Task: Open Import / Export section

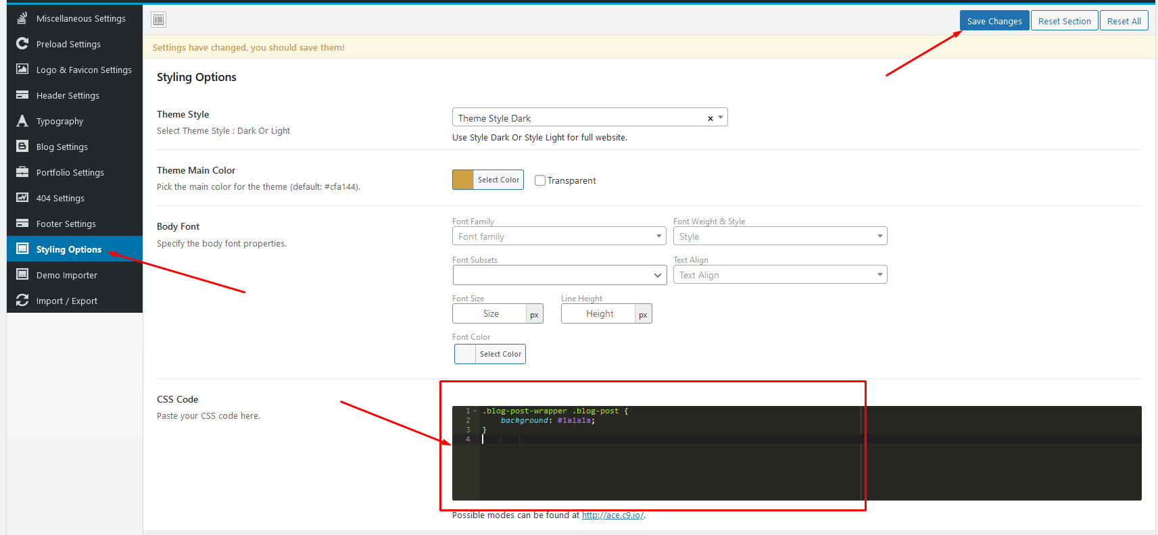Action: click(74, 301)
